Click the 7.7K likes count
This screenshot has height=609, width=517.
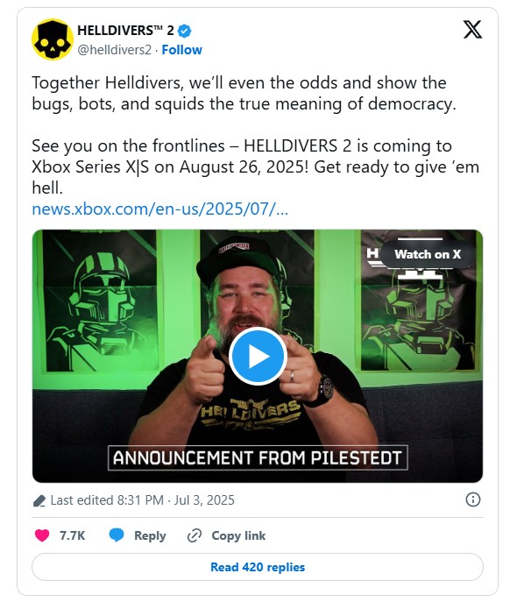tap(72, 535)
